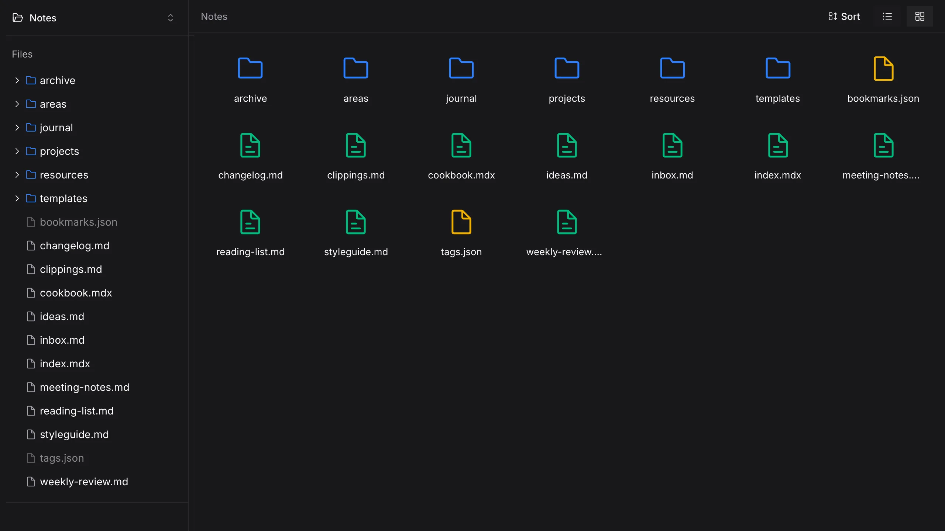Select templates folder label in sidebar tree
The height and width of the screenshot is (531, 945).
[x=63, y=198]
